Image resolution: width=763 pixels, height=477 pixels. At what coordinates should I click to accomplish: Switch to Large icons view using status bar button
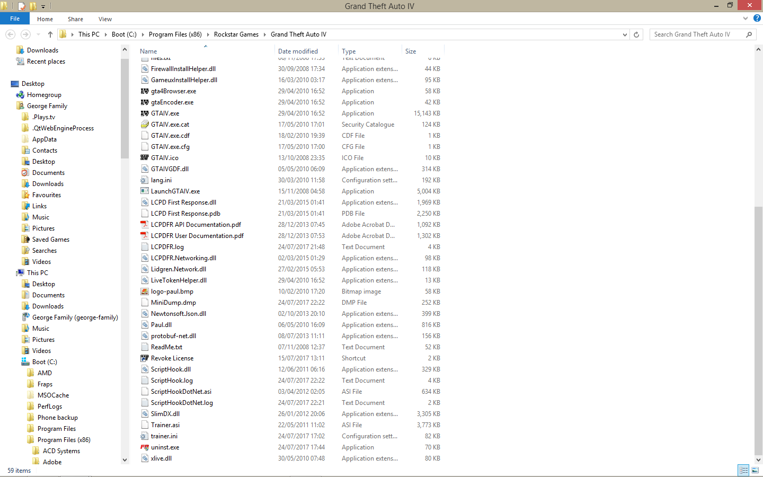point(755,471)
